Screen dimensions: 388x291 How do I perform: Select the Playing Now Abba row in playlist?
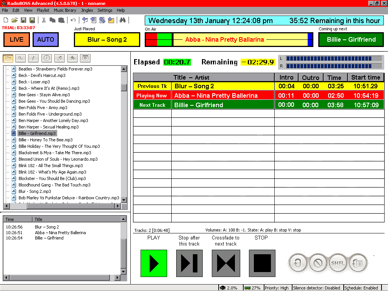pyautogui.click(x=258, y=95)
